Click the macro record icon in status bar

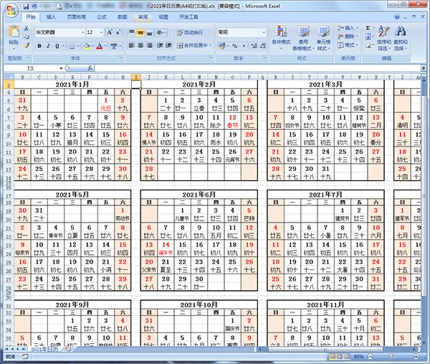[x=25, y=357]
